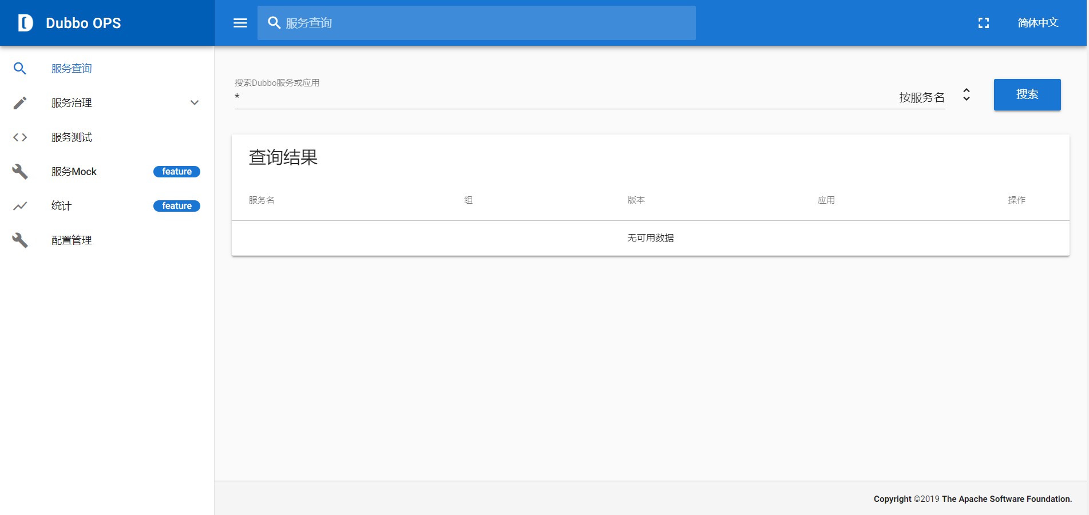Click the search input containing the asterisk
Image resolution: width=1089 pixels, height=515 pixels.
515,97
